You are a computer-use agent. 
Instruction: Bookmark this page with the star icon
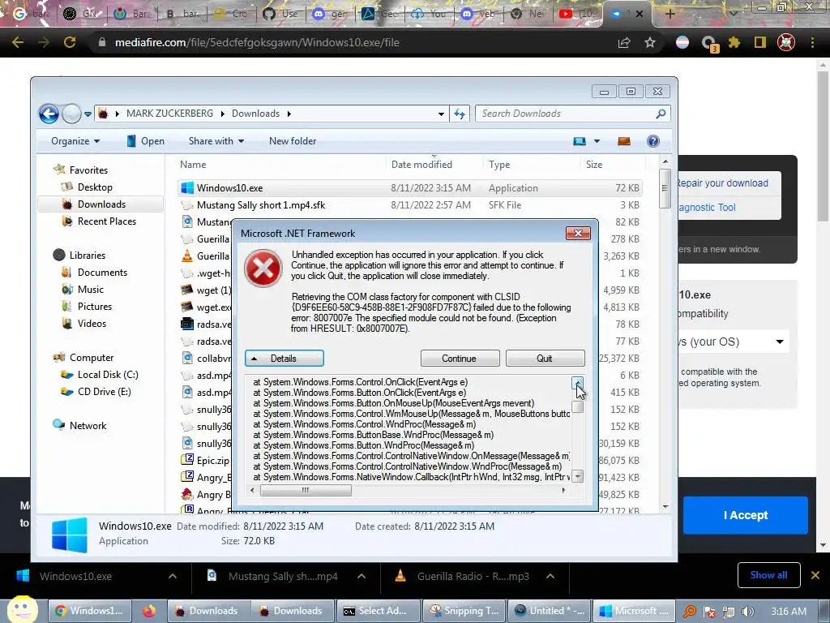tap(650, 42)
